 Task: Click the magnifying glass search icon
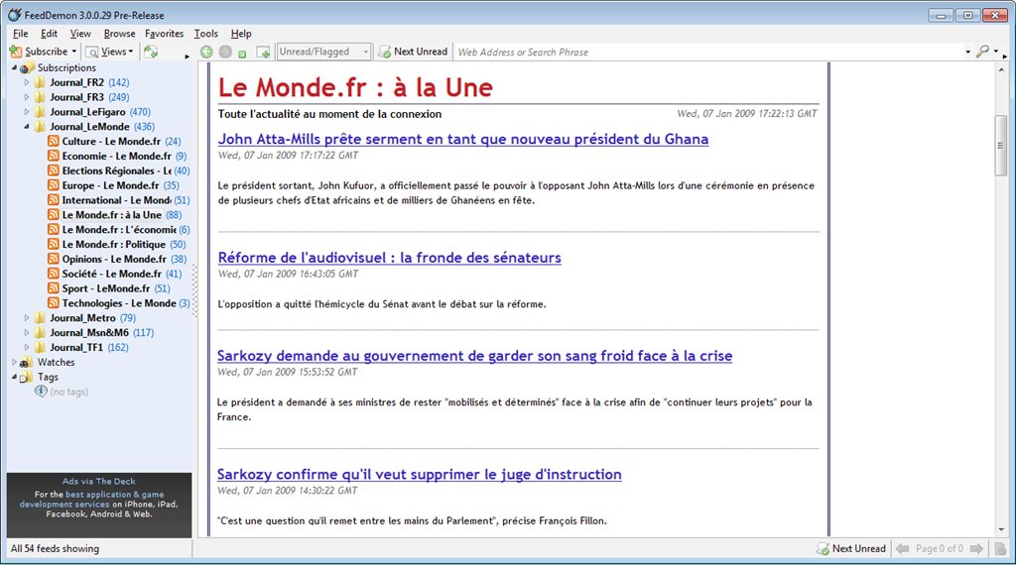tap(983, 52)
